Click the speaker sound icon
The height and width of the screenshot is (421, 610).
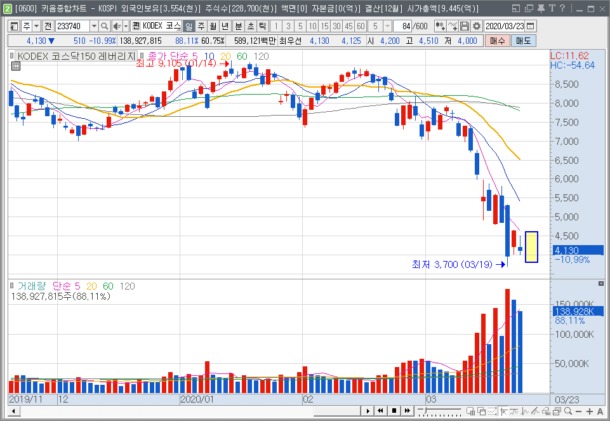pyautogui.click(x=117, y=26)
